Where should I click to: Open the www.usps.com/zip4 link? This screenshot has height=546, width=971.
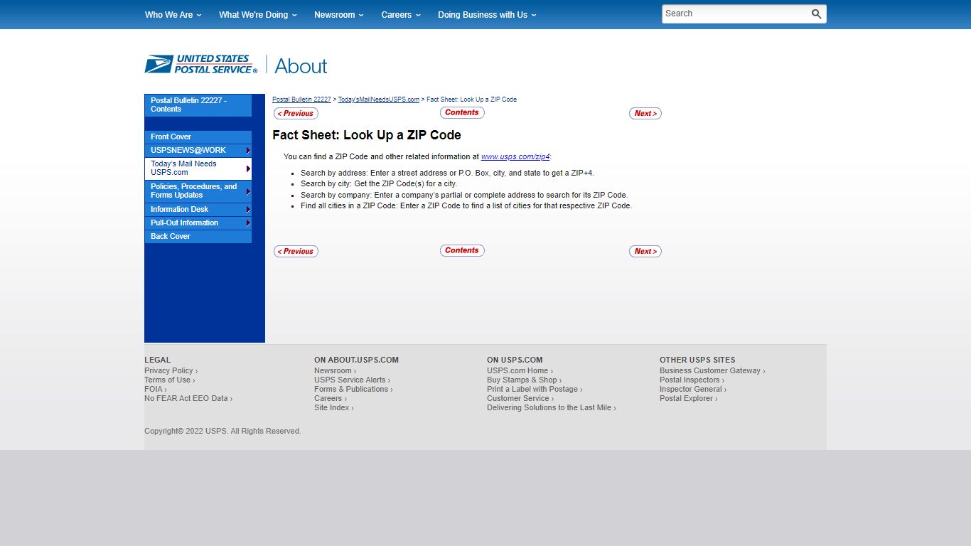point(515,157)
